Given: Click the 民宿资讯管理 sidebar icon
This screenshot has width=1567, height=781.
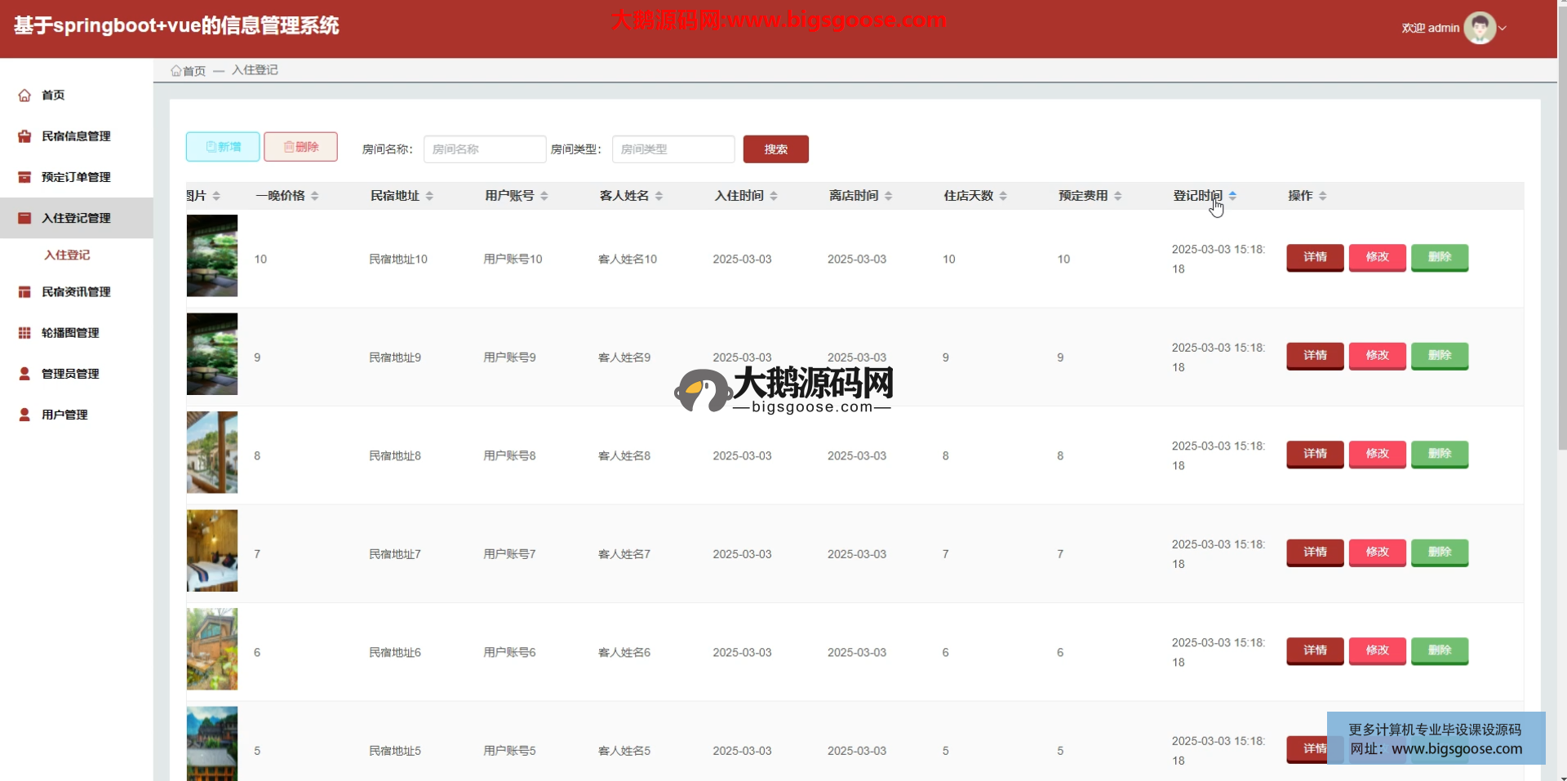Looking at the screenshot, I should pyautogui.click(x=24, y=292).
